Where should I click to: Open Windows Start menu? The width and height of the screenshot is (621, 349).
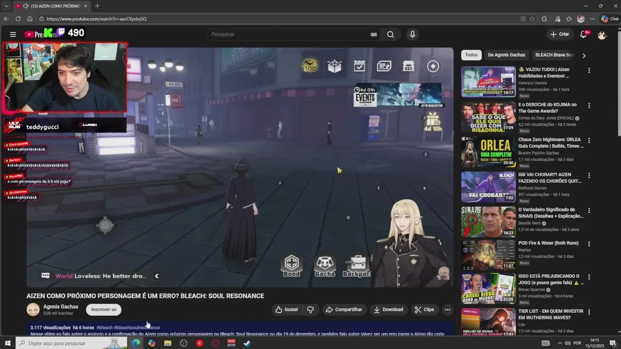tap(7, 343)
